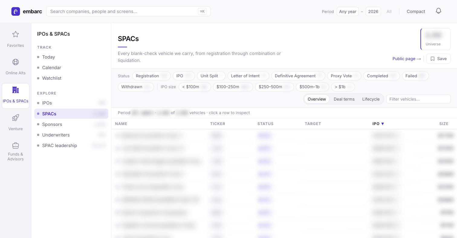Filter IPO size $100–250m
457x238 pixels.
(x=233, y=87)
